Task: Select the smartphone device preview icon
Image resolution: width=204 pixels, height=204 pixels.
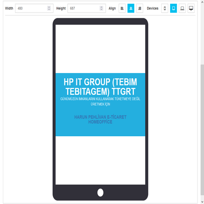Action: [164, 8]
